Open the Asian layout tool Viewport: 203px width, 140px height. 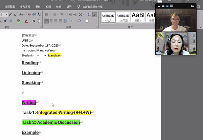[x=81, y=15]
